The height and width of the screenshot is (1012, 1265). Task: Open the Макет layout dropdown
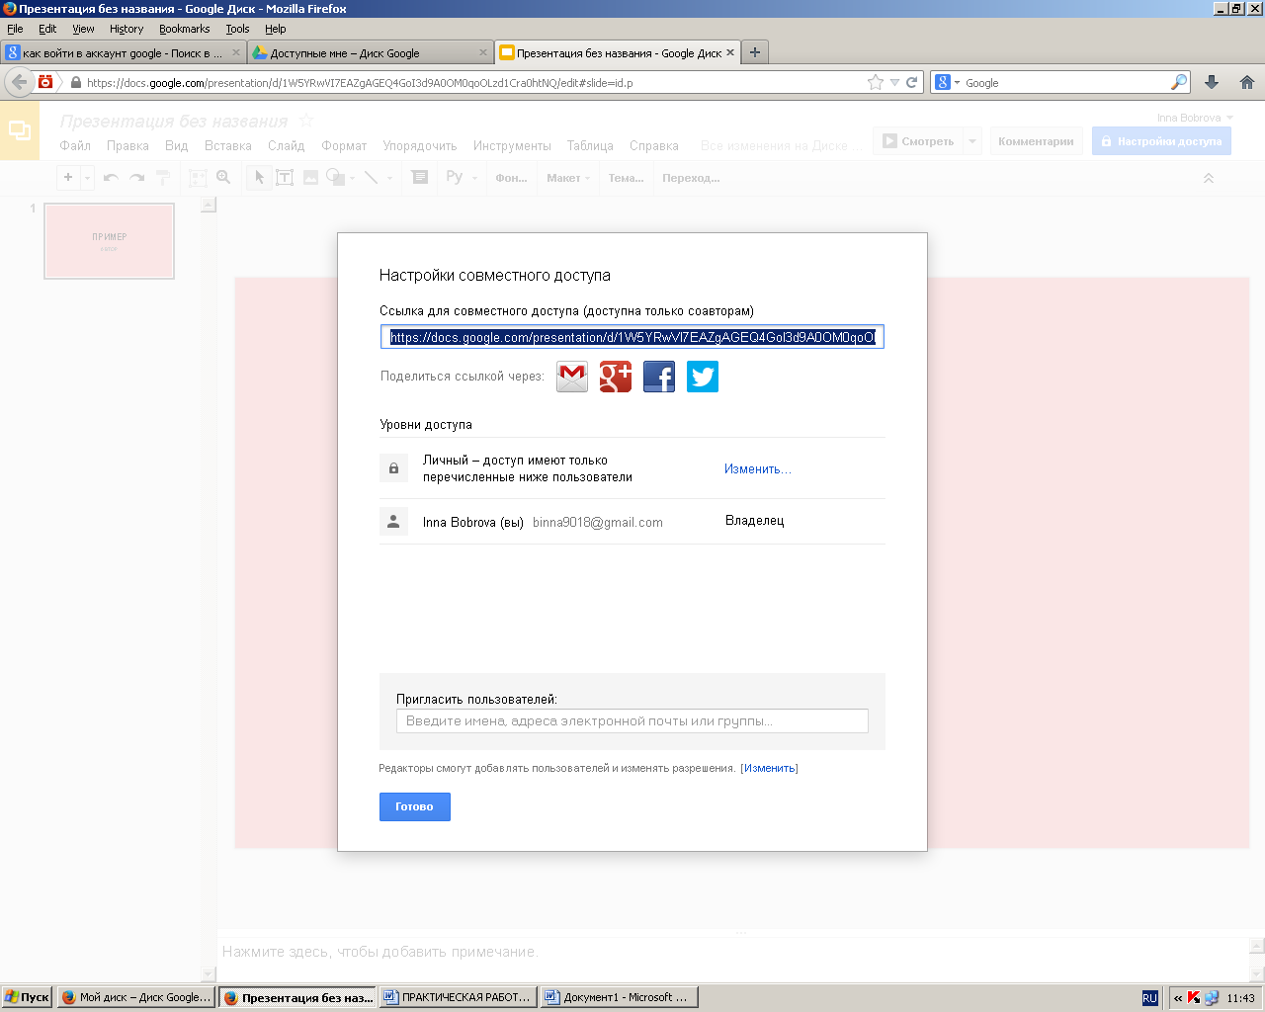(568, 178)
